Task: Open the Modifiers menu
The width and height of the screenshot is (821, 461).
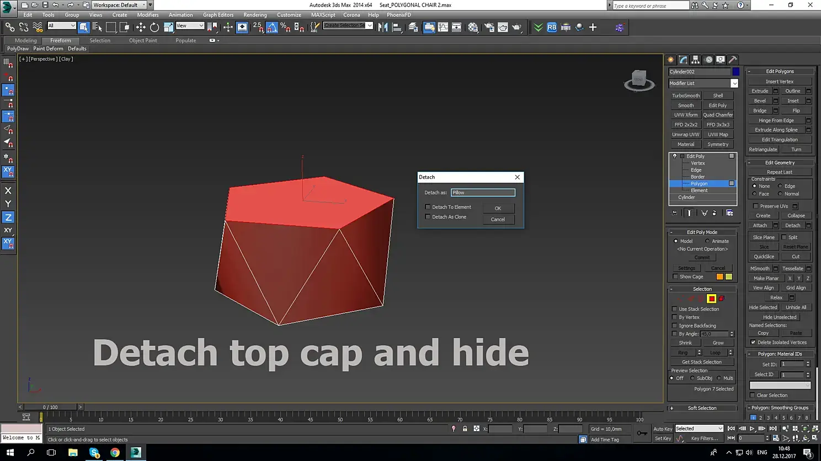Action: [x=147, y=15]
